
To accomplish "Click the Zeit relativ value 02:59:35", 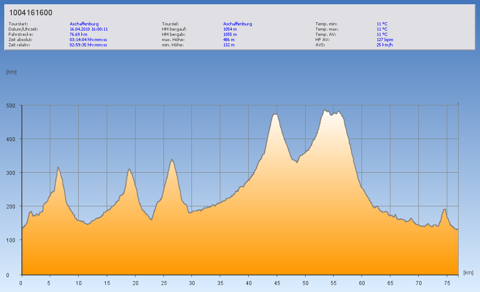I will 88,45.
